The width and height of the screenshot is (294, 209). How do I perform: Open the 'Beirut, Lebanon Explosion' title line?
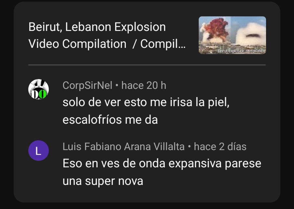[x=97, y=27]
